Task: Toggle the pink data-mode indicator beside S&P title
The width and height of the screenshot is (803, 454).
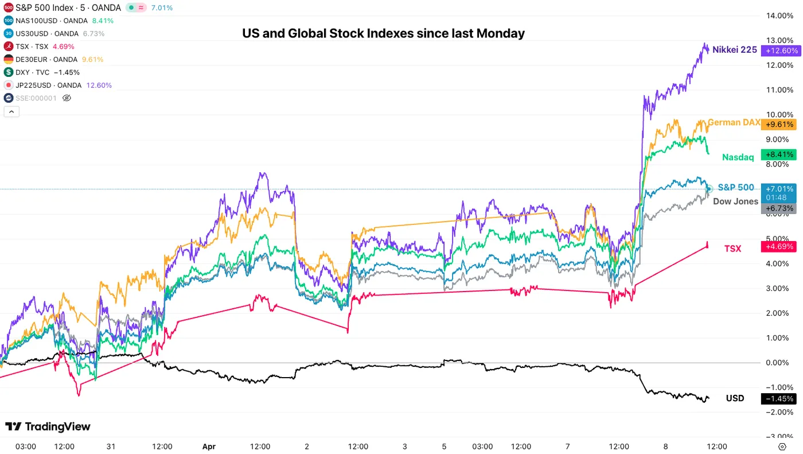Action: point(141,8)
